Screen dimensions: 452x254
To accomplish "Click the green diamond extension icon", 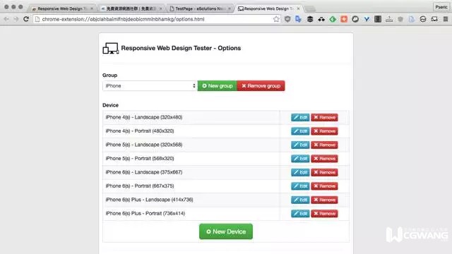I will coord(333,19).
